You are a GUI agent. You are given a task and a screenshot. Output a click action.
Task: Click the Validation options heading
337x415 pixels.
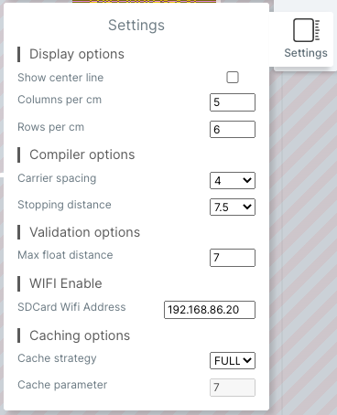[x=84, y=232]
